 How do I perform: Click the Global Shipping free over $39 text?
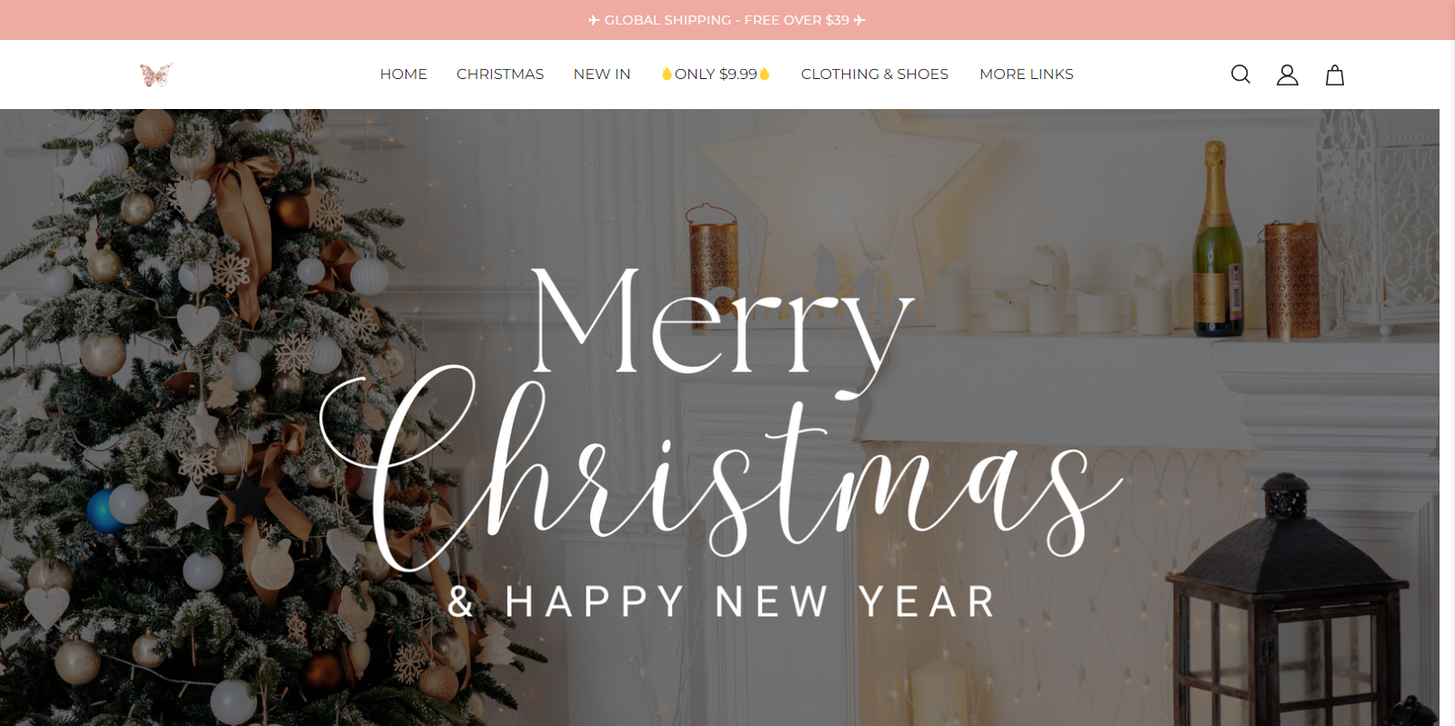coord(727,20)
